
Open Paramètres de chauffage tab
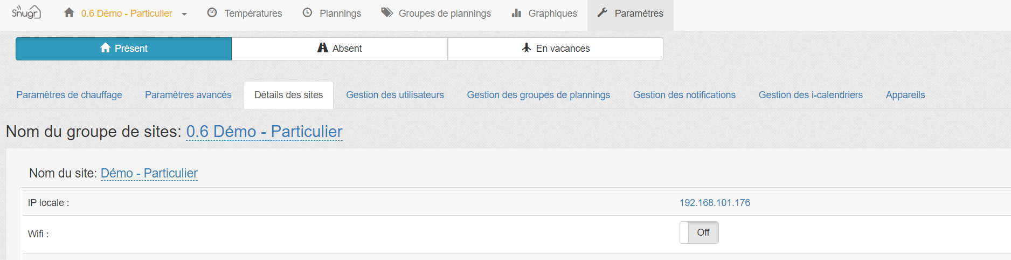click(70, 95)
